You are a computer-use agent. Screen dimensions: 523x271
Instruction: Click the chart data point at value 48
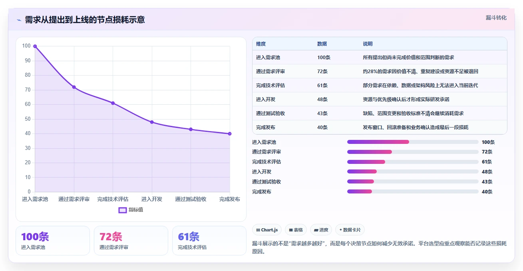point(152,122)
